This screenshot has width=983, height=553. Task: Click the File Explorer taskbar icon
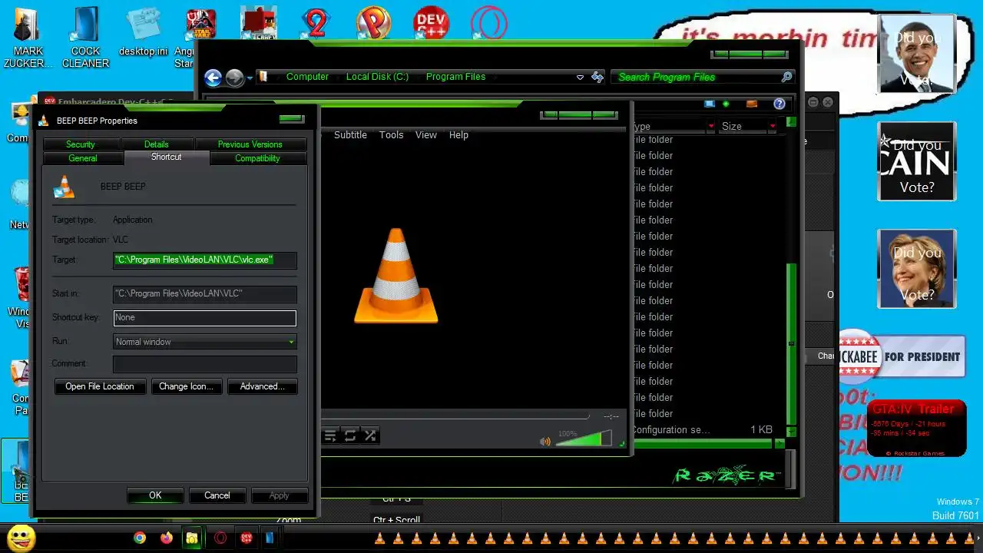[192, 538]
